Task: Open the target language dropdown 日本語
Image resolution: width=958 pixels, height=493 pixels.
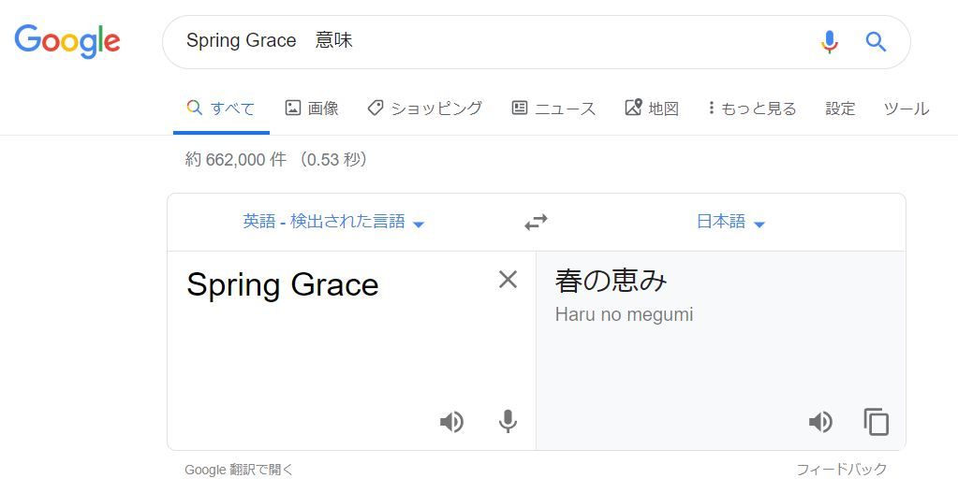Action: (730, 222)
